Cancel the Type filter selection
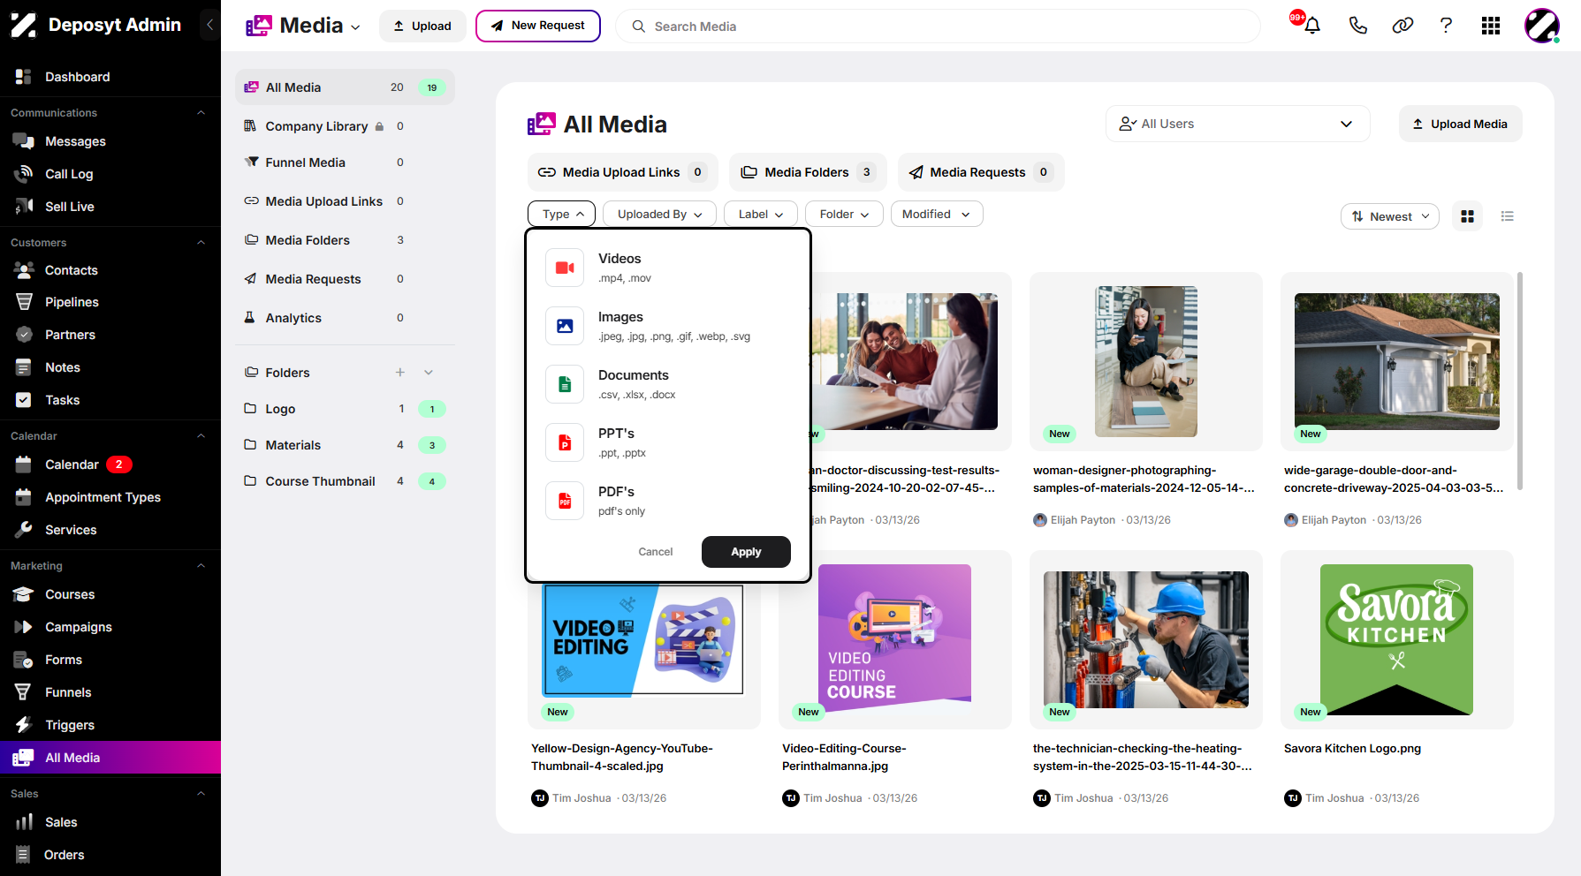This screenshot has height=876, width=1581. [656, 552]
